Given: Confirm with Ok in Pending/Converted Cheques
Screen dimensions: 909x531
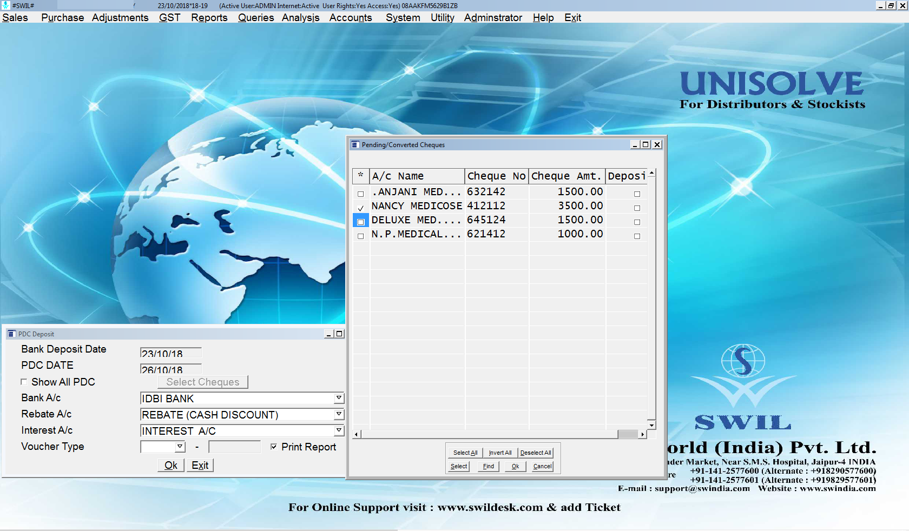Looking at the screenshot, I should tap(516, 466).
